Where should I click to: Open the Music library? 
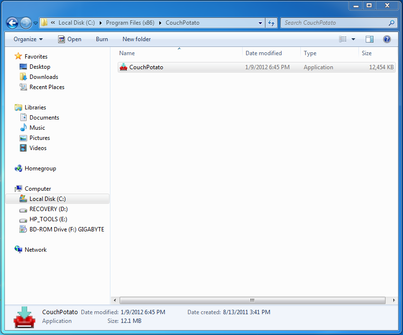(x=37, y=128)
